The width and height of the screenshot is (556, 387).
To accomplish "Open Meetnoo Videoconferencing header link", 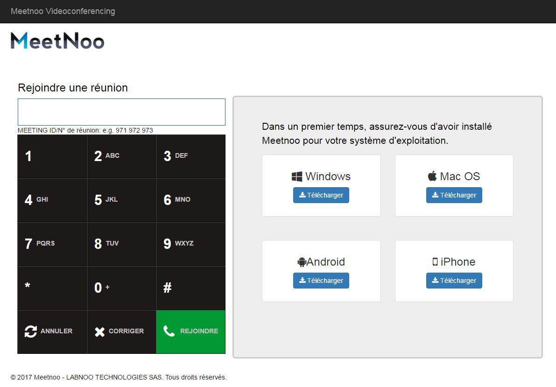I will 63,11.
